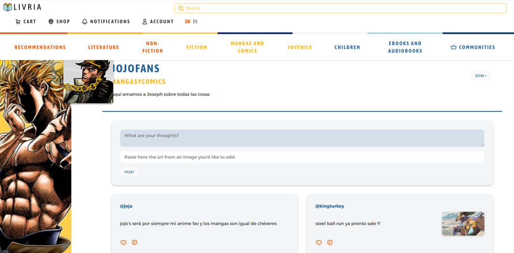This screenshot has width=514, height=253.
Task: Open the Non-Fiction category
Action: [x=153, y=47]
